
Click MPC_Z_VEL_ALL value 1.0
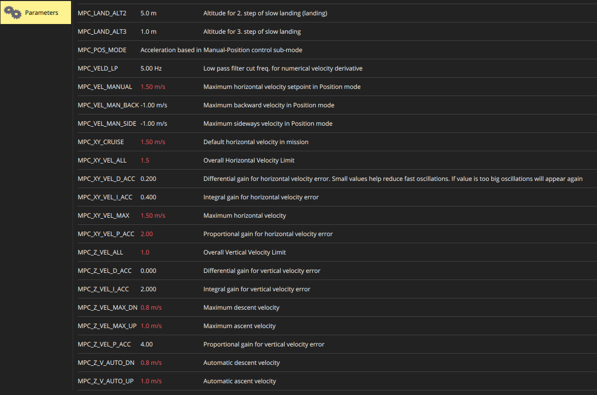pyautogui.click(x=145, y=252)
